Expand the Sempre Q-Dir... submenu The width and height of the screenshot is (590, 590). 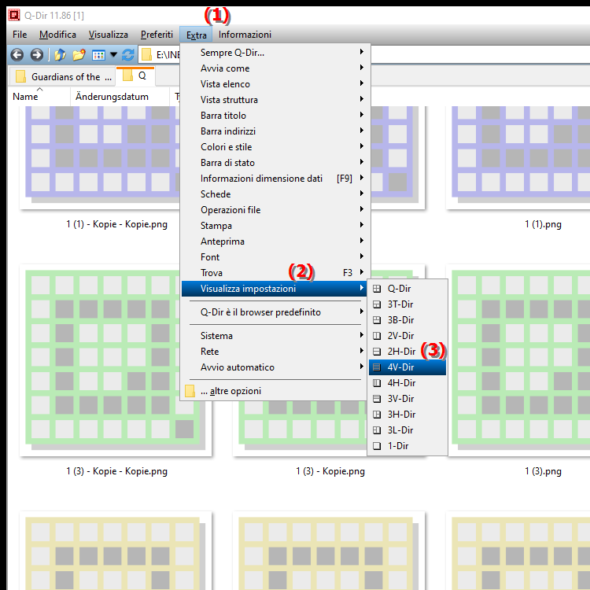click(275, 53)
